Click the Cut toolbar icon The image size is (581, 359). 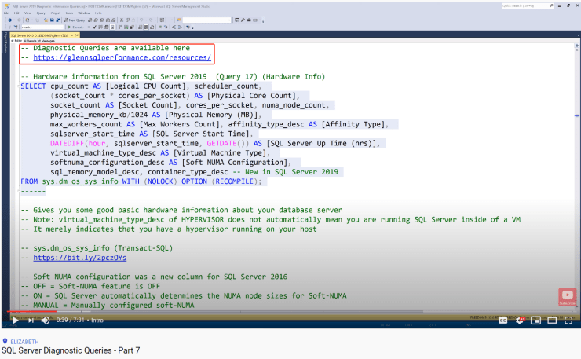[x=122, y=20]
